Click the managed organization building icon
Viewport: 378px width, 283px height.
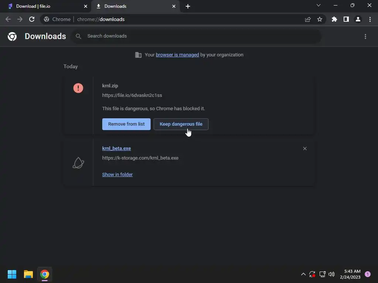138,55
